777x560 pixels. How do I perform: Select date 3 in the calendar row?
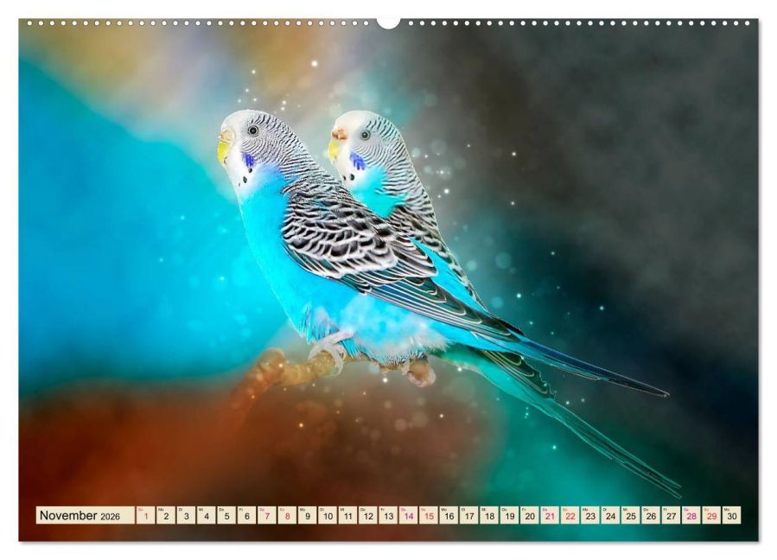tap(187, 515)
